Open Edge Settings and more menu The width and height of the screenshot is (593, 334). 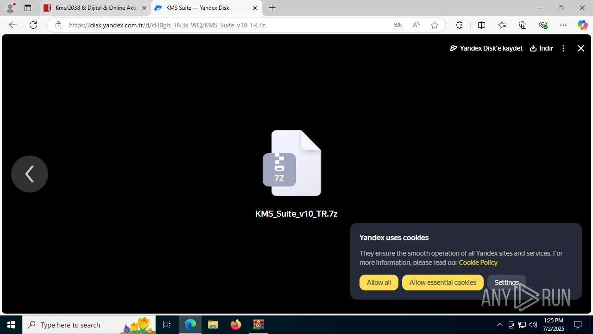[563, 25]
